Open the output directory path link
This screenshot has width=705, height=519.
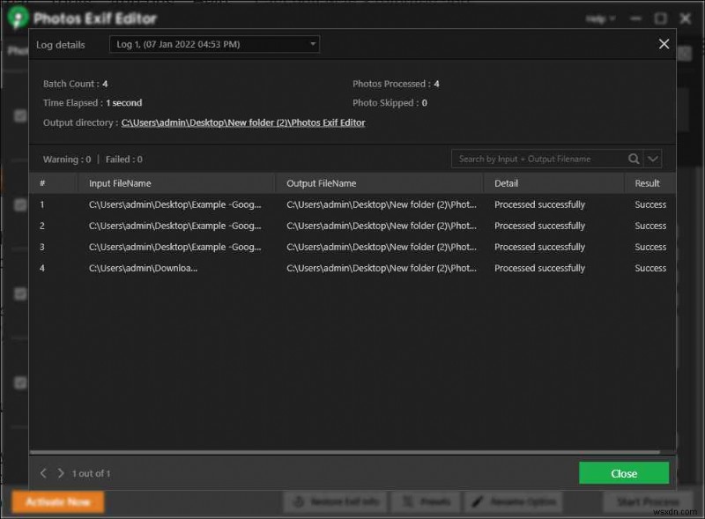(243, 122)
